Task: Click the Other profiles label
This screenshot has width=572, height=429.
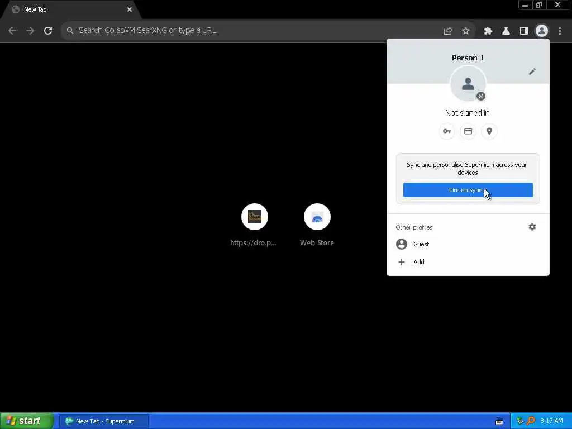Action: [414, 227]
